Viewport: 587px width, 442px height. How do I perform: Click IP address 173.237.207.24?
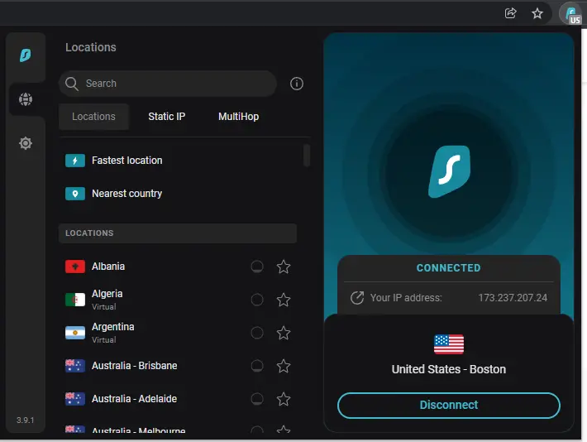point(513,298)
